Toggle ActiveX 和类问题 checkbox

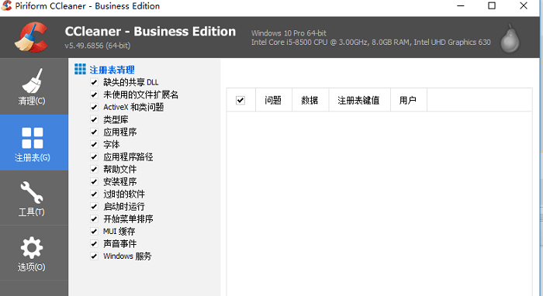pos(94,107)
